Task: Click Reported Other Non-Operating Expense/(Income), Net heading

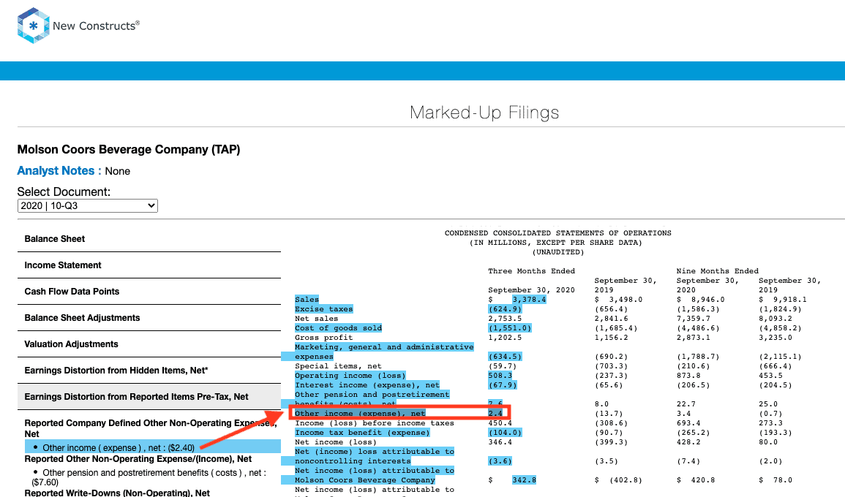Action: [138, 459]
